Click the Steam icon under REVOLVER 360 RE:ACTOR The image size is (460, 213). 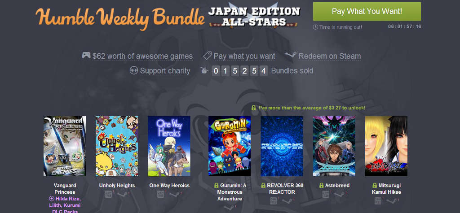287,201
